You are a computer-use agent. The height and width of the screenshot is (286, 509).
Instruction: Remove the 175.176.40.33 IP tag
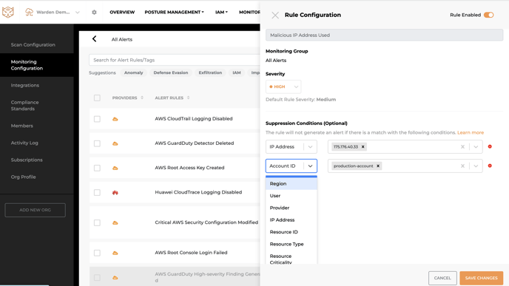pos(363,147)
